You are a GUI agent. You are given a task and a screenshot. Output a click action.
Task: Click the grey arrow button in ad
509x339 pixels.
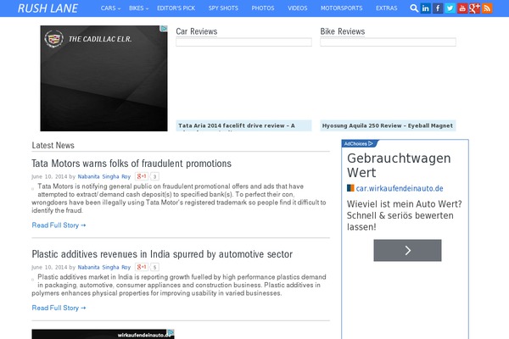[x=407, y=251]
